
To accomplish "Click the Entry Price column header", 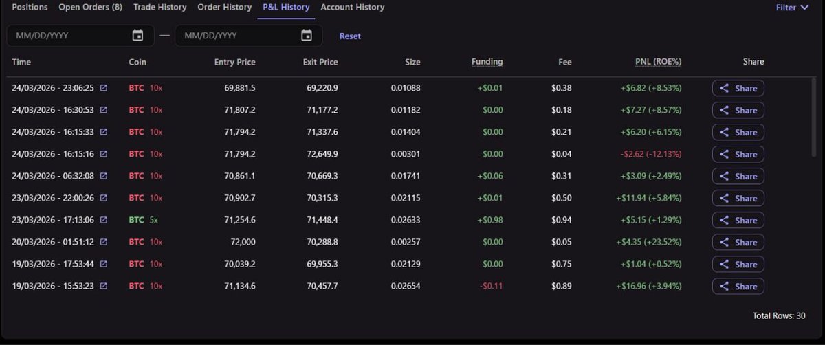I will point(234,62).
